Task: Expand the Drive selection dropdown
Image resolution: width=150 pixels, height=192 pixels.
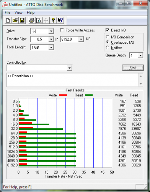Action: [x=51, y=31]
